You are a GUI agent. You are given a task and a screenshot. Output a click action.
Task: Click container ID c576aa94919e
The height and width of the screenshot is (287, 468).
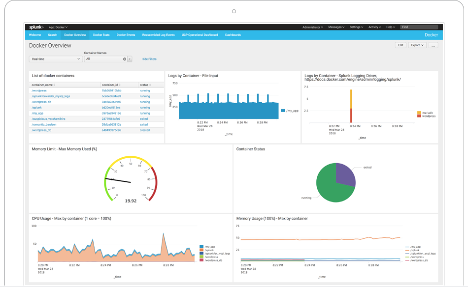point(111,113)
